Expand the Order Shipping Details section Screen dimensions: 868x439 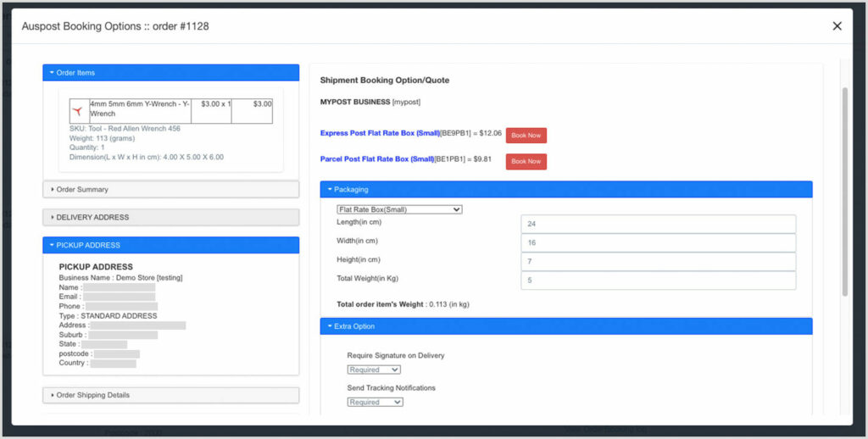point(171,395)
